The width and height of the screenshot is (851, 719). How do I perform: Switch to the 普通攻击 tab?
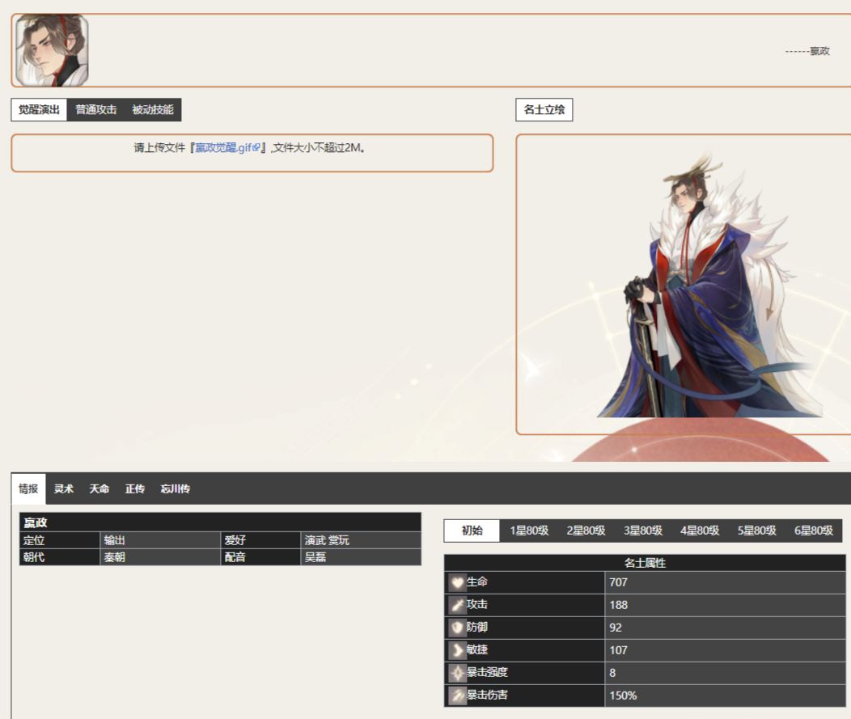96,110
